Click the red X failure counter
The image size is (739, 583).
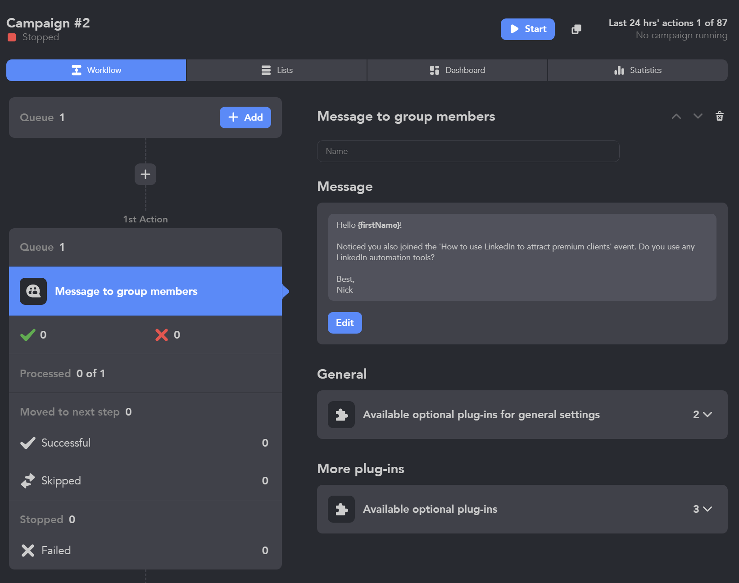coord(162,334)
